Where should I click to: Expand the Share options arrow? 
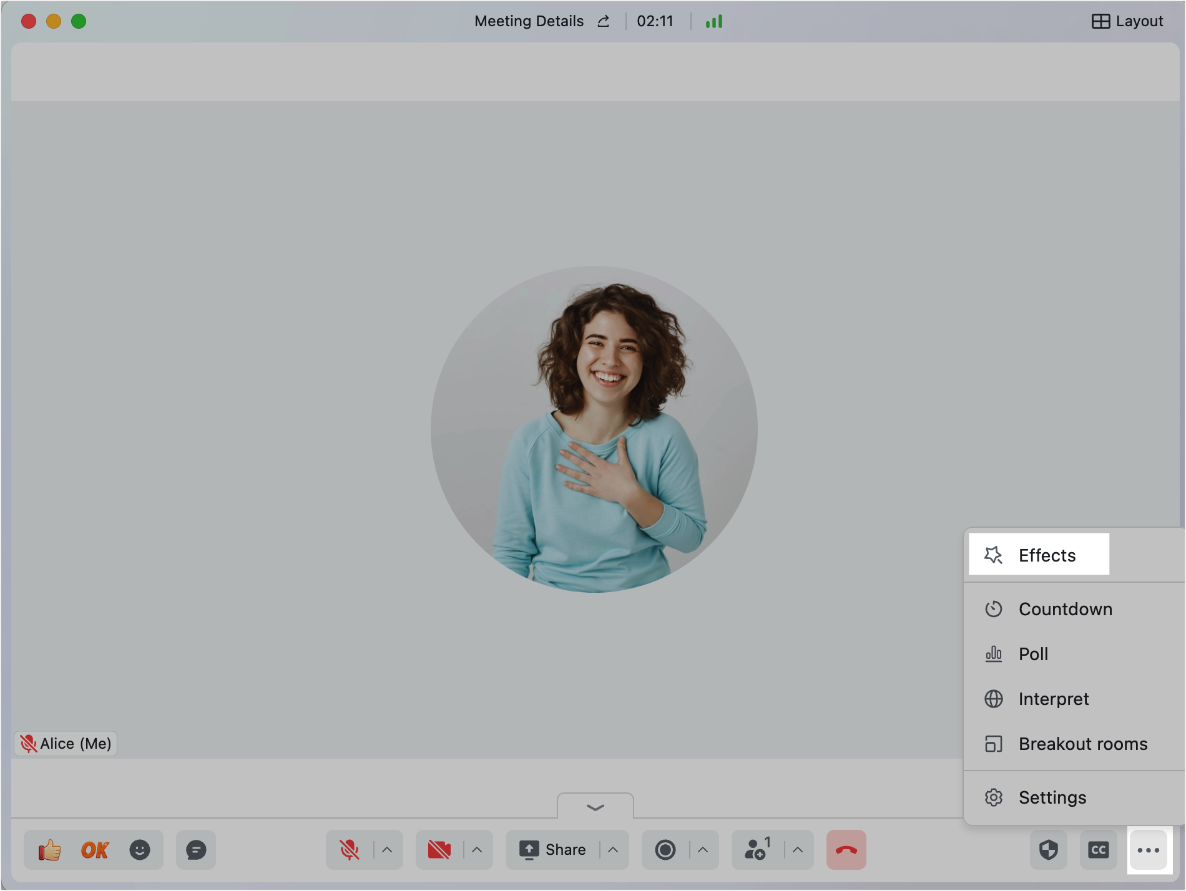point(613,850)
